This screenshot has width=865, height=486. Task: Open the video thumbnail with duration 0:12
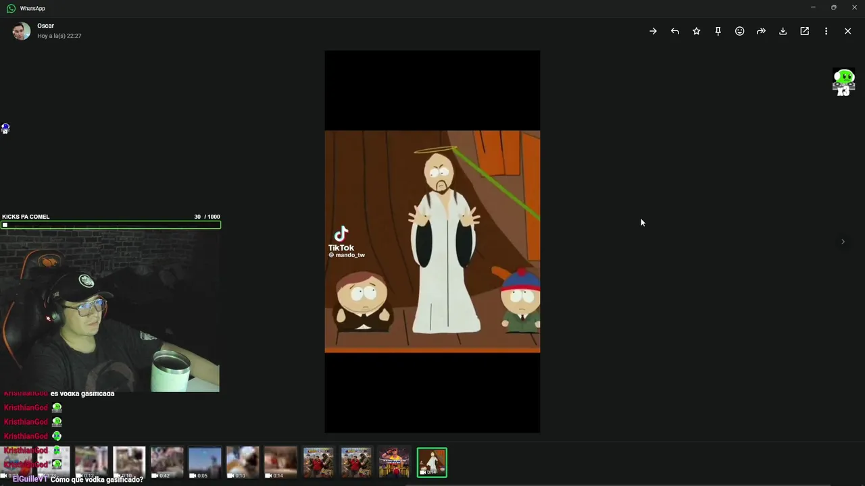91,462
